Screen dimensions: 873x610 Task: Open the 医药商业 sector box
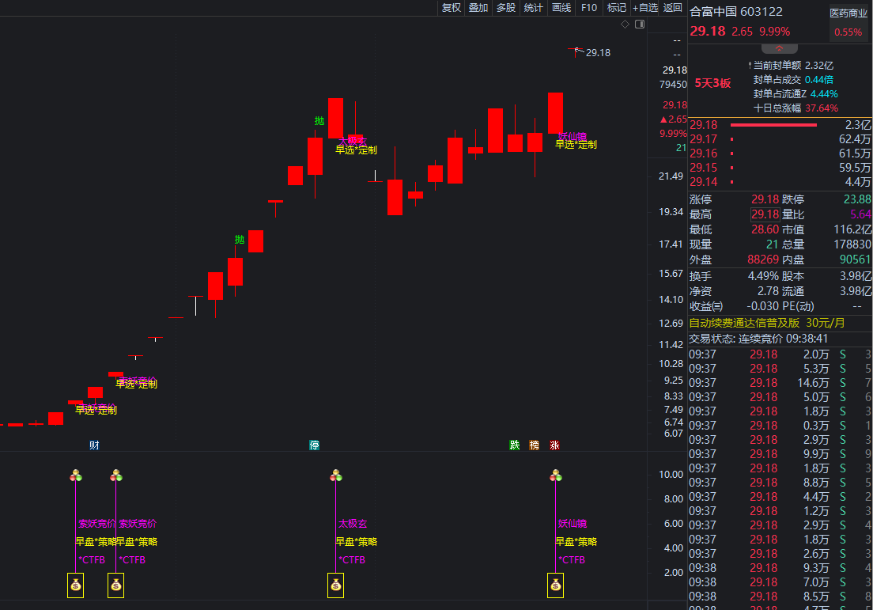click(848, 23)
